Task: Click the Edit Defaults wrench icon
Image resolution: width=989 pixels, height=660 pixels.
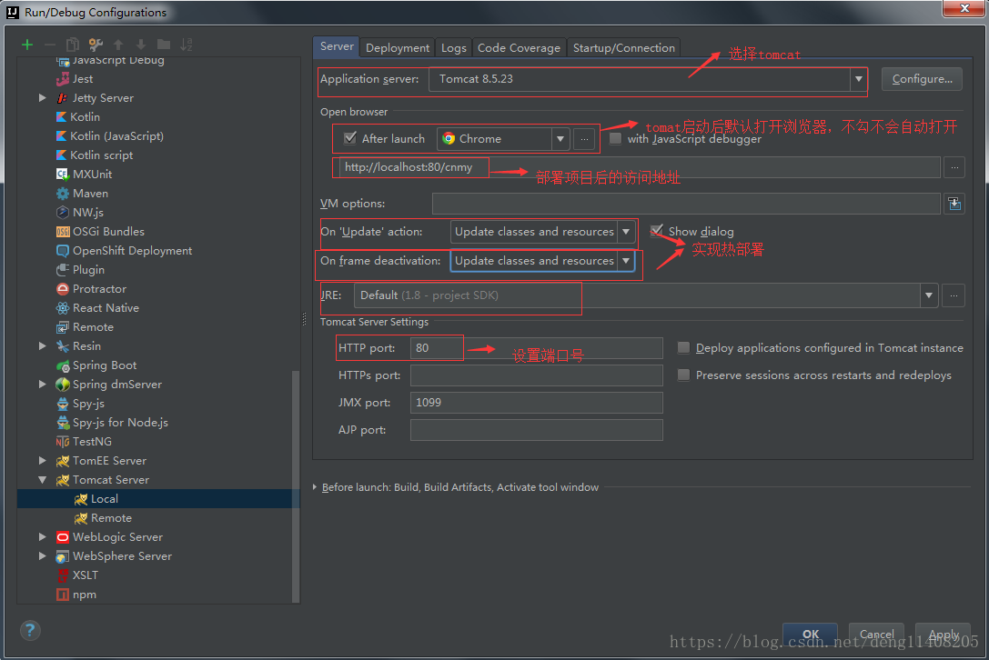Action: click(x=96, y=45)
